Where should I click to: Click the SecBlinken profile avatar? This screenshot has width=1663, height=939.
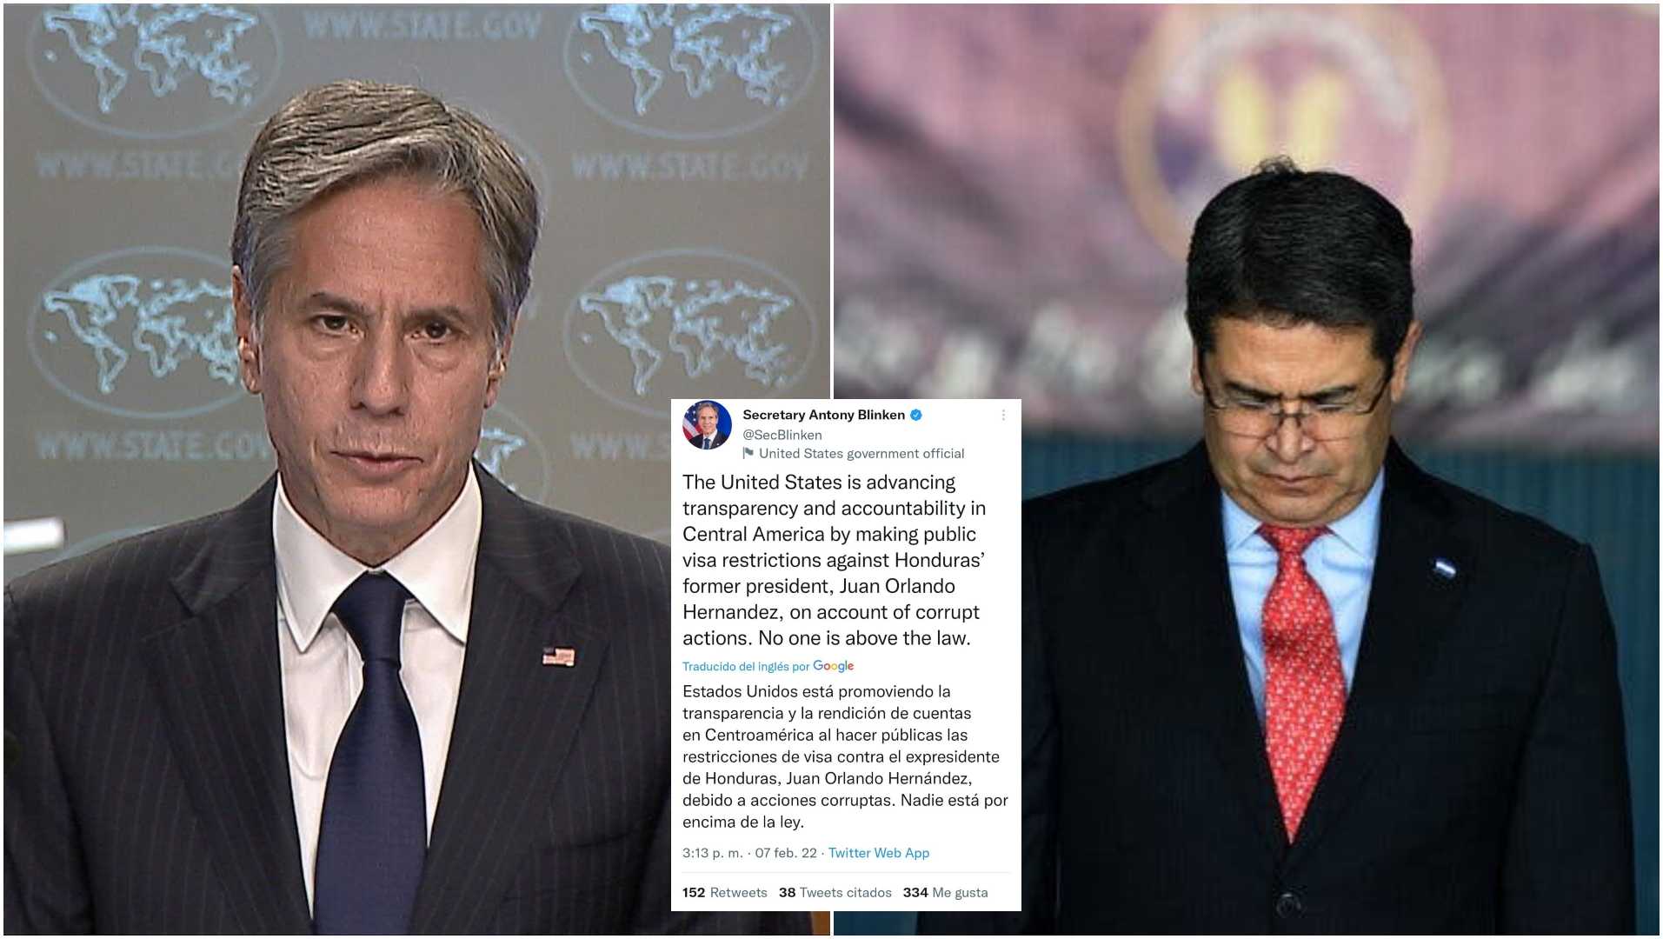click(707, 425)
